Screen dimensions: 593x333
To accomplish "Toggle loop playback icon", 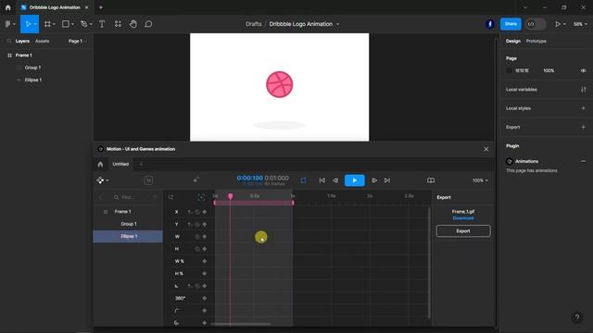I will point(303,180).
